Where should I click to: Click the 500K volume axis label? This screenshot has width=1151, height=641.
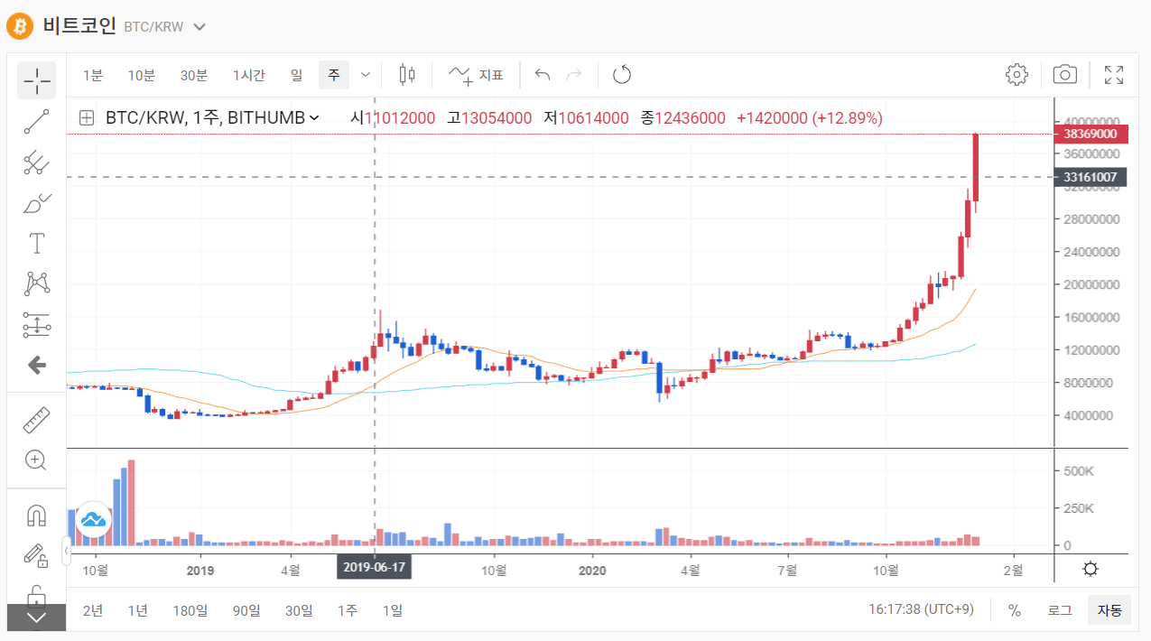[x=1078, y=471]
